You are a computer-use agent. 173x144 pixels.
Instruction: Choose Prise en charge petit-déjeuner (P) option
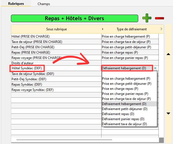pyautogui.click(x=126, y=84)
